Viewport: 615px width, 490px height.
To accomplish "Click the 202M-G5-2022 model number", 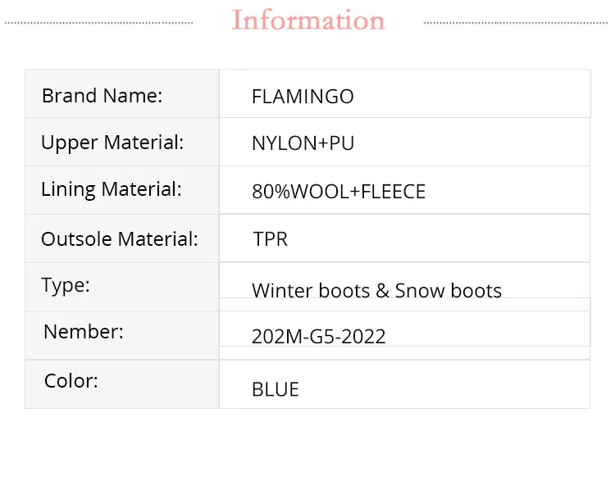I will [x=318, y=337].
